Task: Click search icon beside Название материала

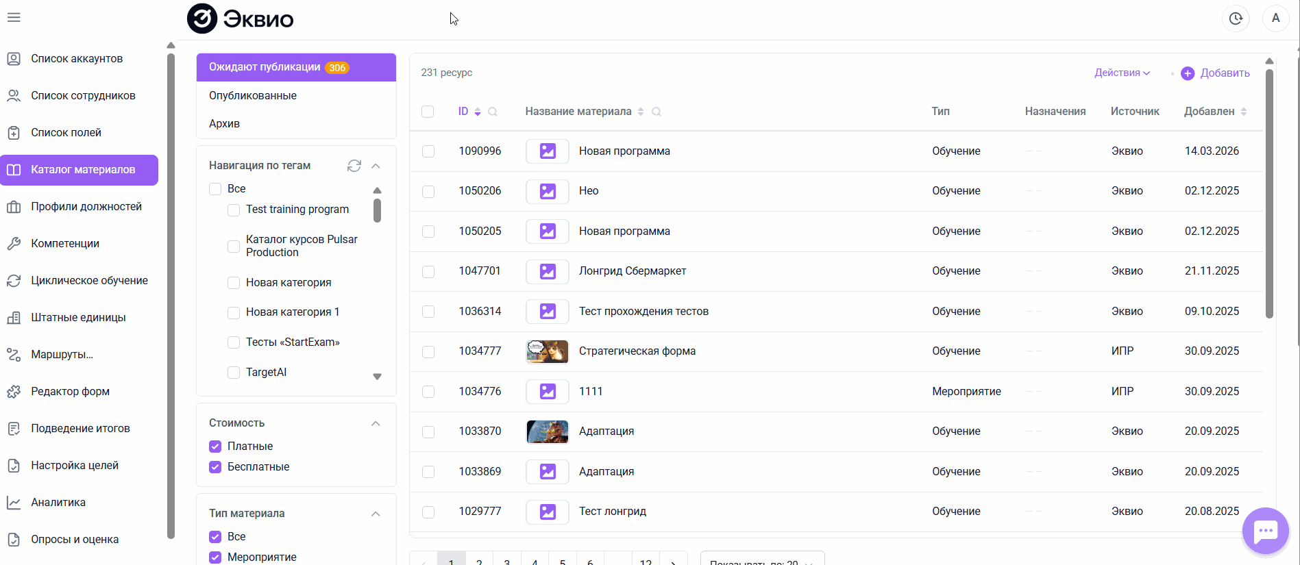Action: coord(657,112)
